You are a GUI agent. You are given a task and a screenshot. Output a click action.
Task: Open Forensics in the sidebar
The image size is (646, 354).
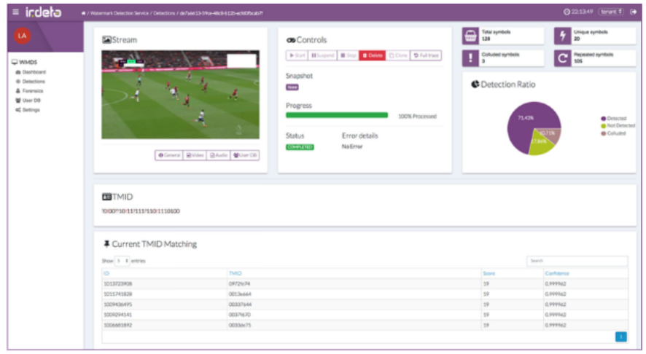click(32, 91)
